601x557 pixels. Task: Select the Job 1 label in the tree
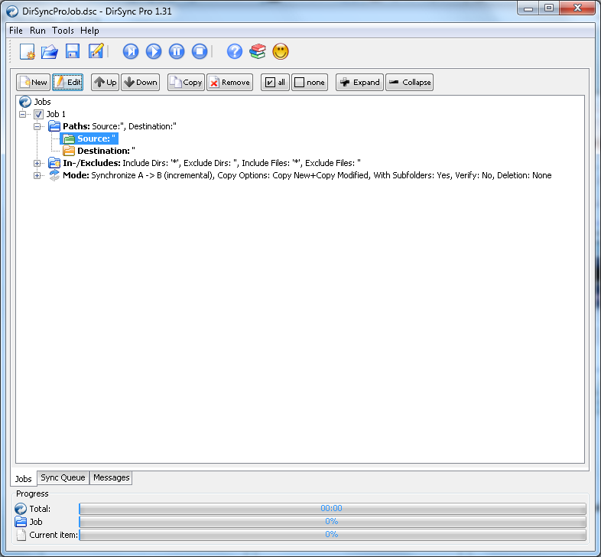pos(56,114)
